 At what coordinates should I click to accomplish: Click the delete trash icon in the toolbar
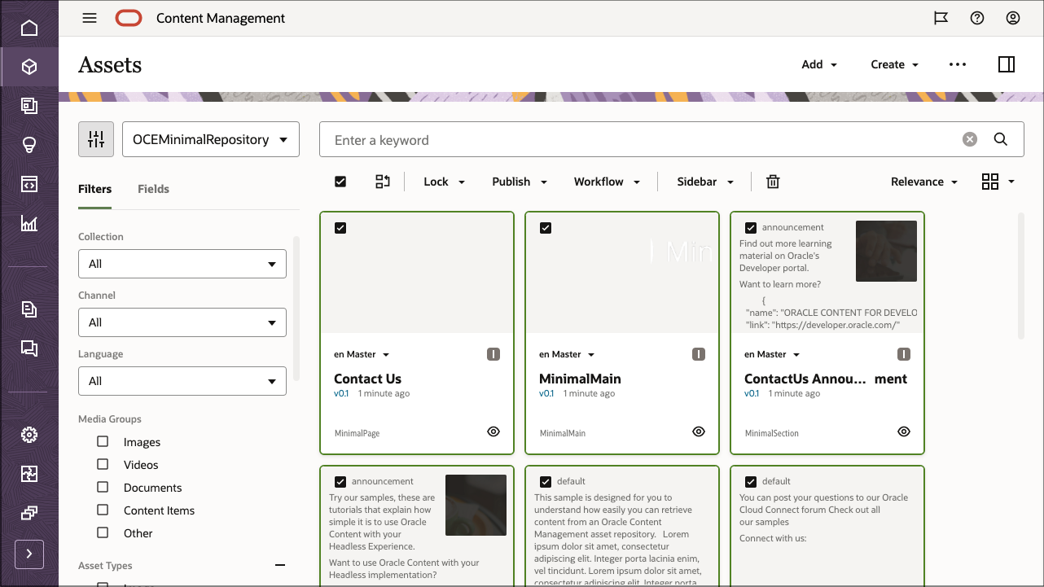point(772,182)
